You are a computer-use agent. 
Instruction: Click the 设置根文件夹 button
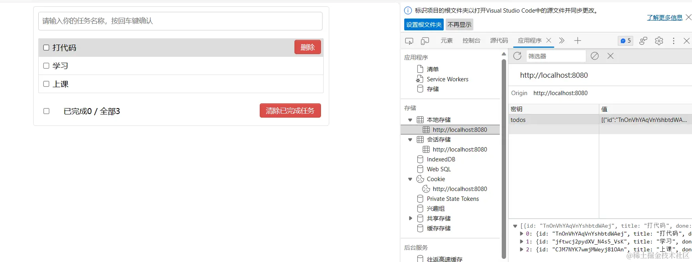[x=424, y=24]
